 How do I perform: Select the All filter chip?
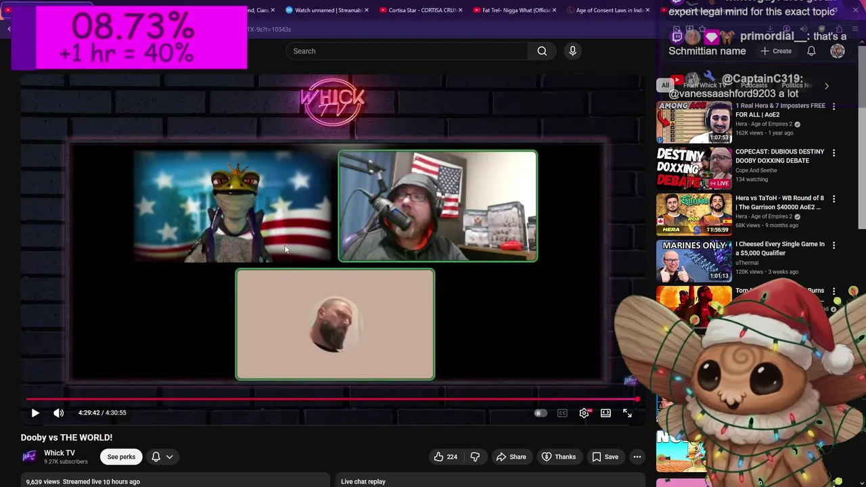click(665, 85)
